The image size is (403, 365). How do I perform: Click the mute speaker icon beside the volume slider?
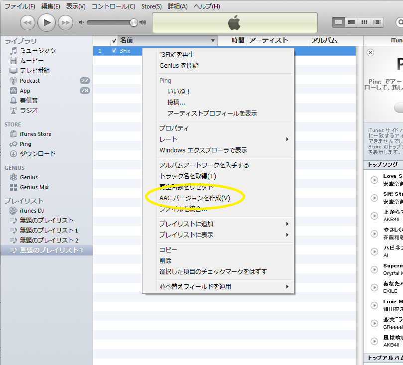pyautogui.click(x=81, y=22)
